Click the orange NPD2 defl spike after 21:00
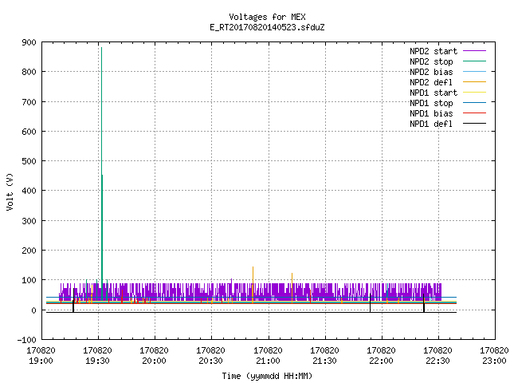The width and height of the screenshot is (510, 383). pyautogui.click(x=292, y=288)
